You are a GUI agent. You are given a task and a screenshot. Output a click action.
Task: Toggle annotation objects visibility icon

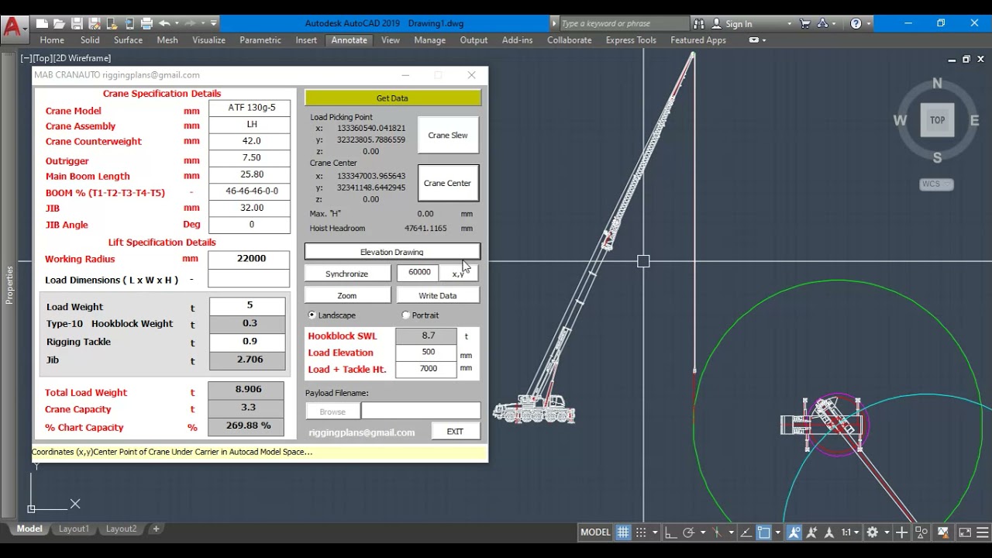tap(794, 532)
